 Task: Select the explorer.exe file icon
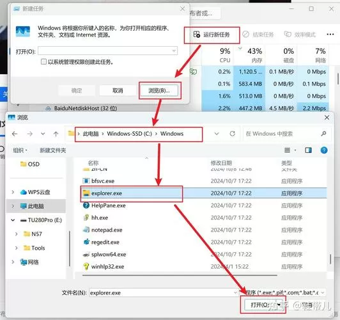tap(86, 193)
